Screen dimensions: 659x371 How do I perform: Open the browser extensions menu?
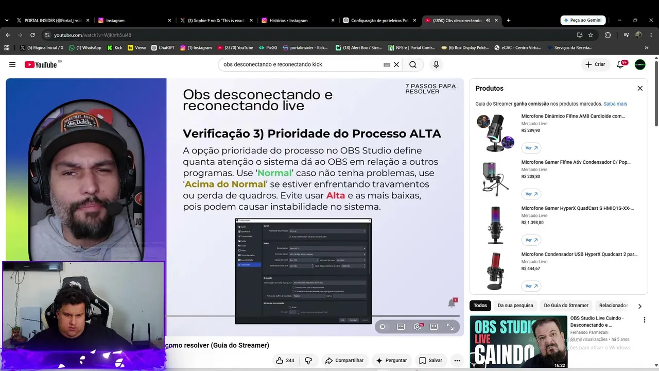coord(608,35)
